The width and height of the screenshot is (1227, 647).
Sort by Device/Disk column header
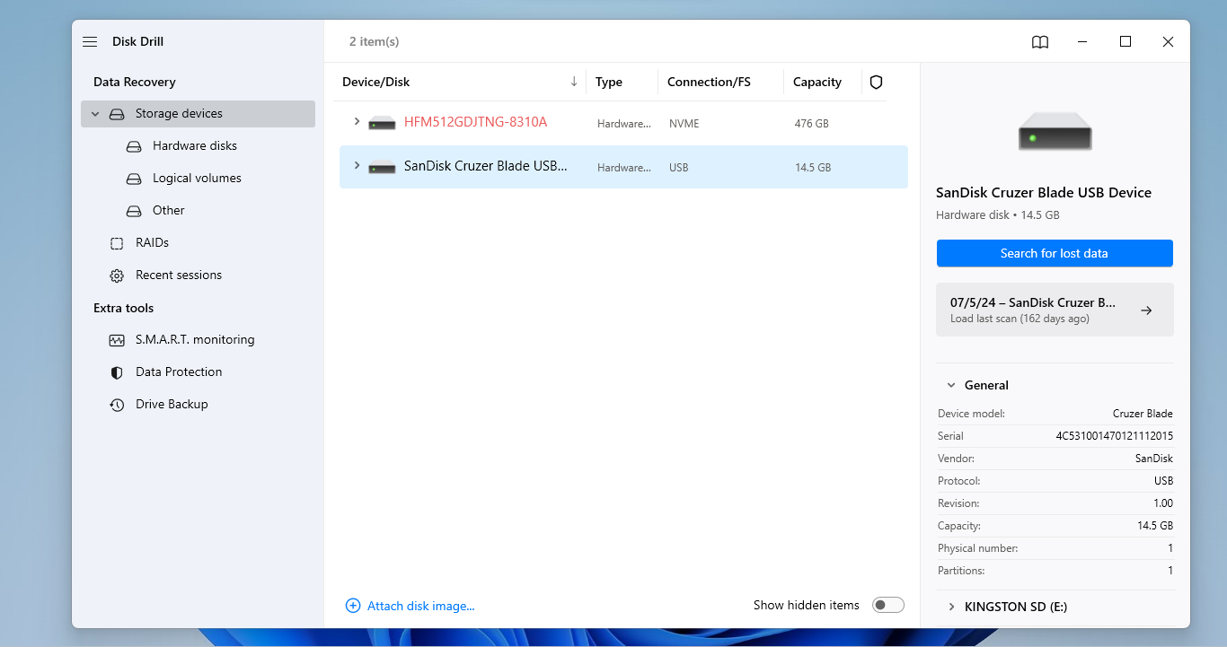click(x=375, y=82)
